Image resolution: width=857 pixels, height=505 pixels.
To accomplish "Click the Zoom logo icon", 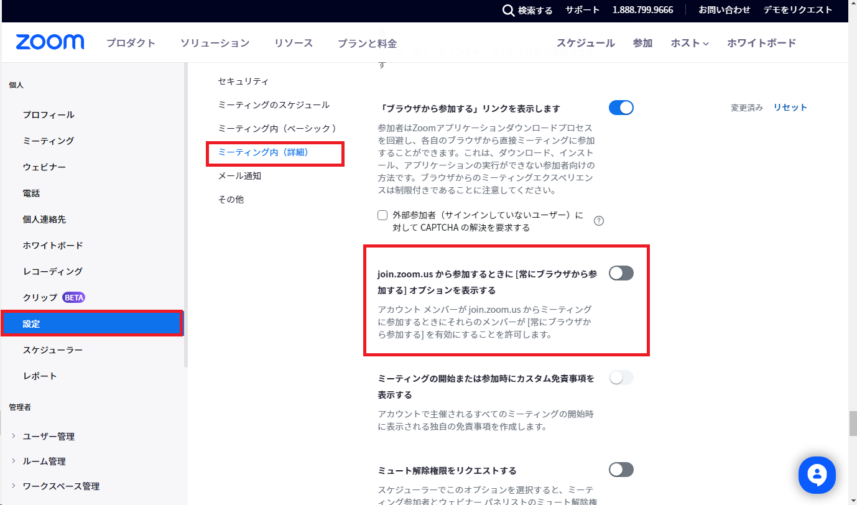I will click(x=50, y=42).
